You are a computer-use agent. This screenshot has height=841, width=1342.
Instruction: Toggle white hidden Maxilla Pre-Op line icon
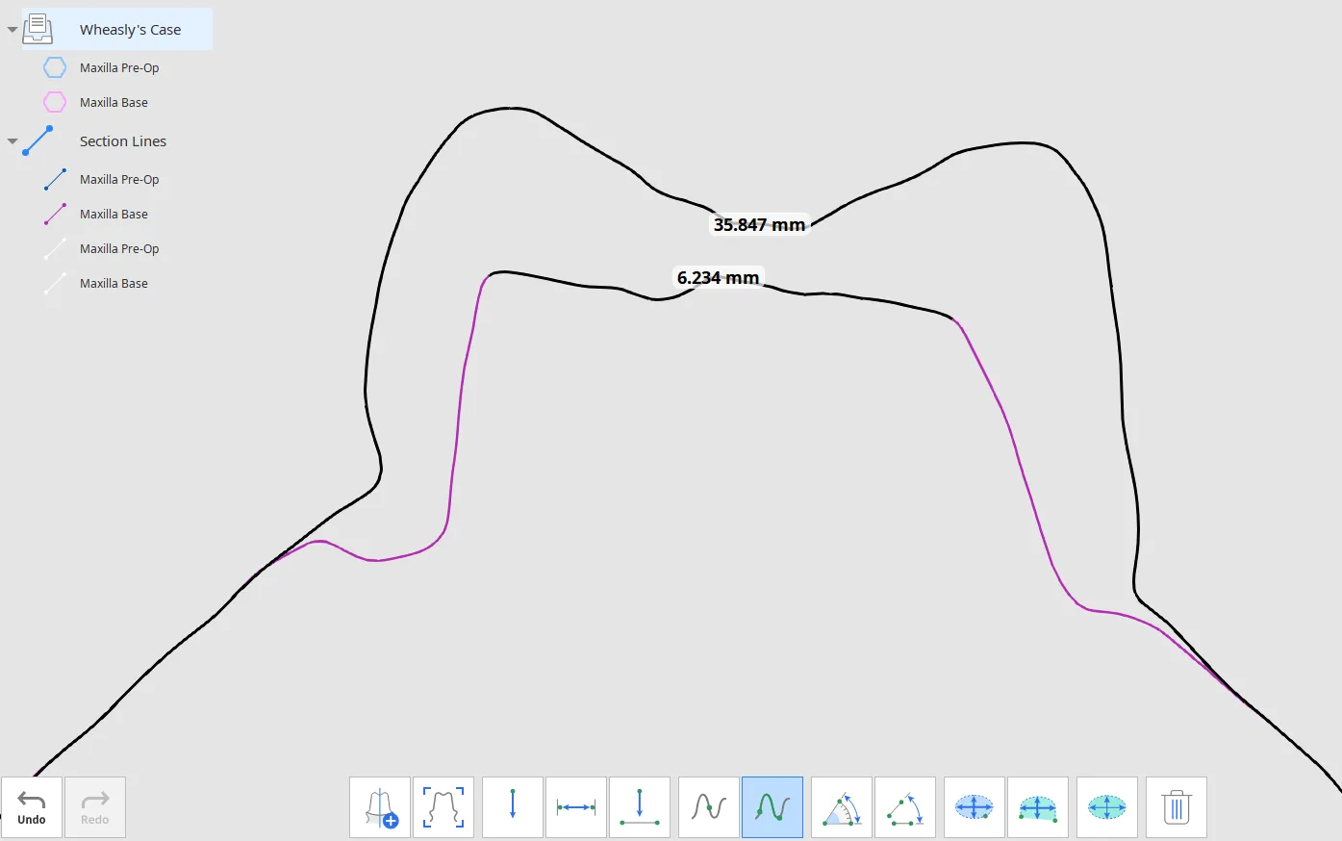point(55,248)
